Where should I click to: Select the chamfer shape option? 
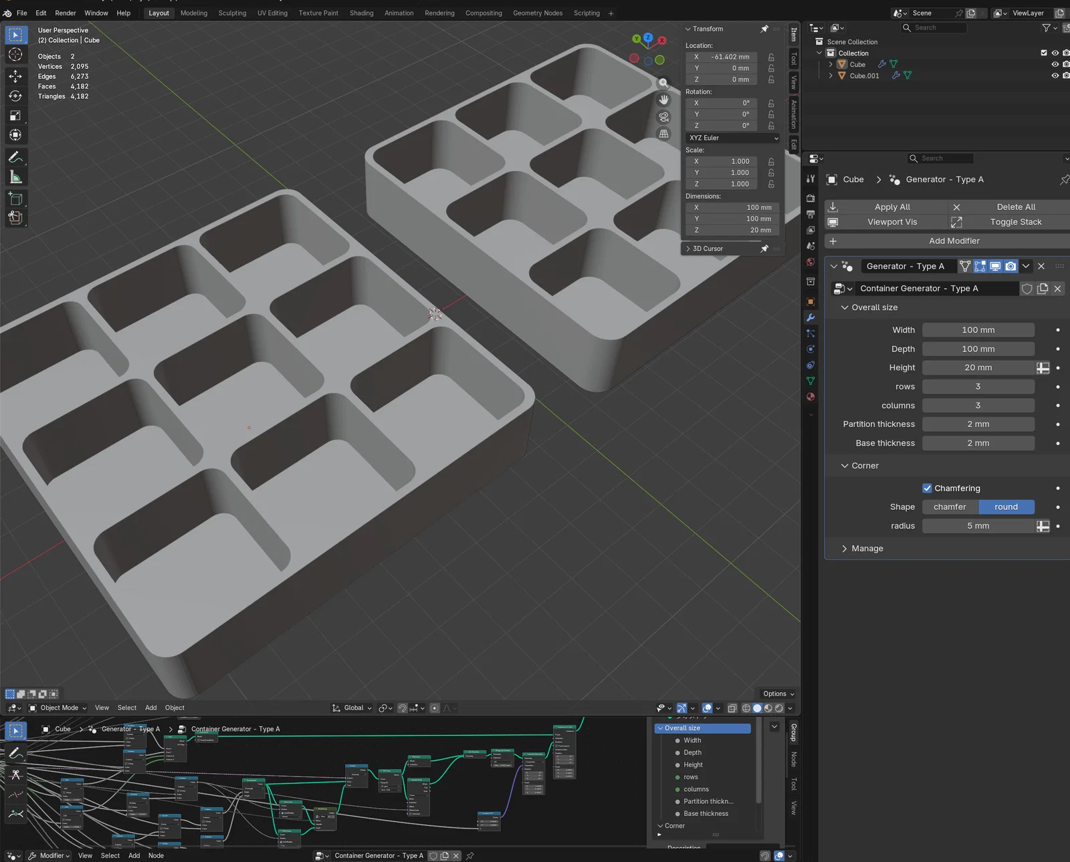point(950,507)
